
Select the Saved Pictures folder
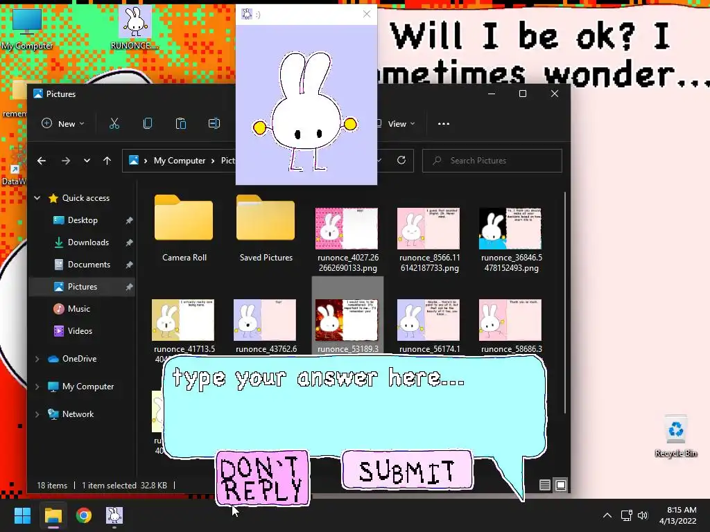266,229
